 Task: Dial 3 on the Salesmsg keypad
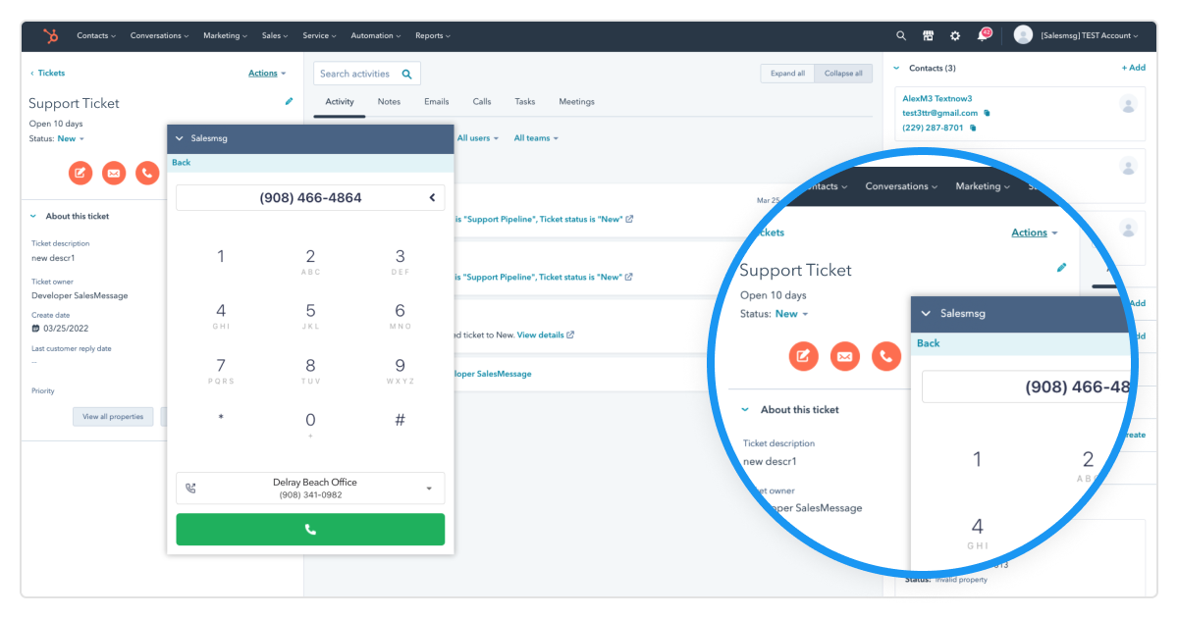point(400,261)
